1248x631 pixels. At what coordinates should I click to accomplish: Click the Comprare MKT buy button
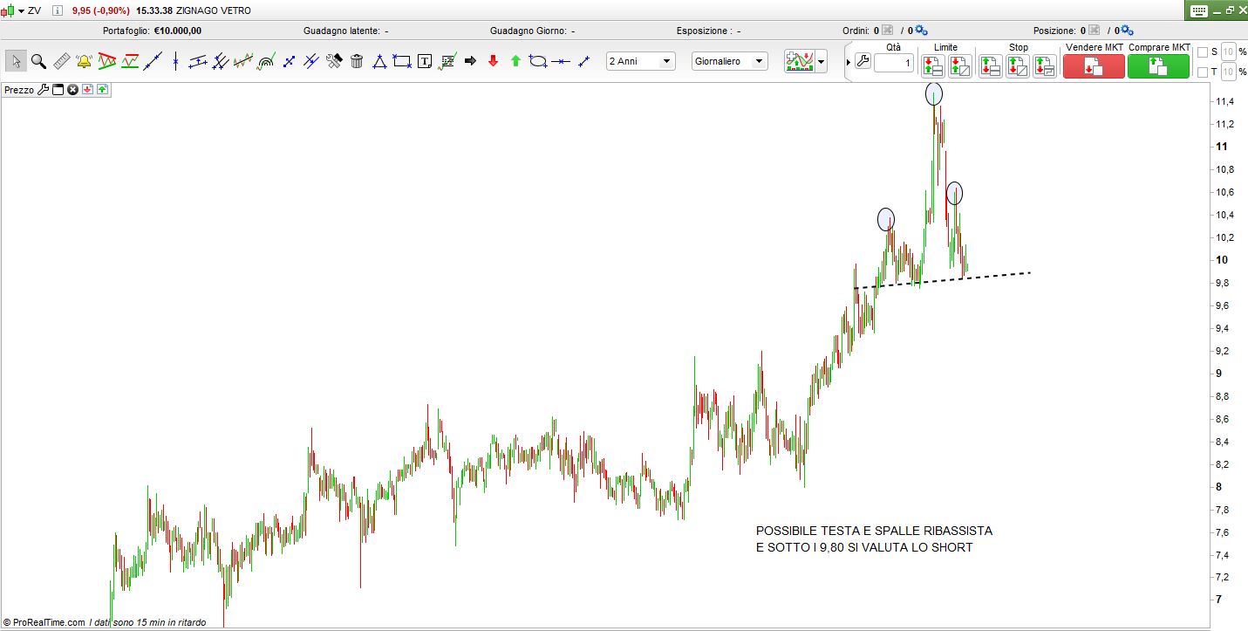click(1158, 66)
